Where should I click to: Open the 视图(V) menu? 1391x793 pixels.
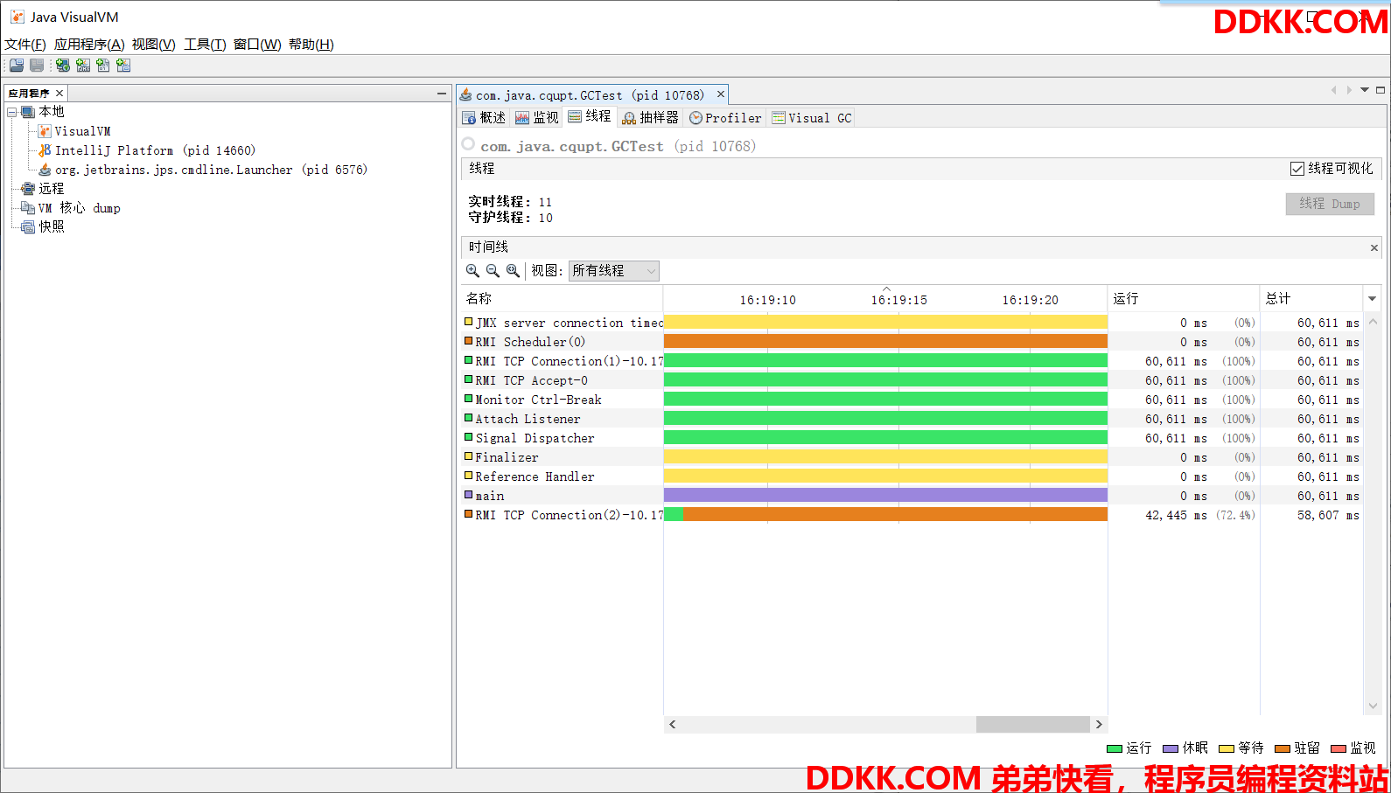tap(154, 45)
